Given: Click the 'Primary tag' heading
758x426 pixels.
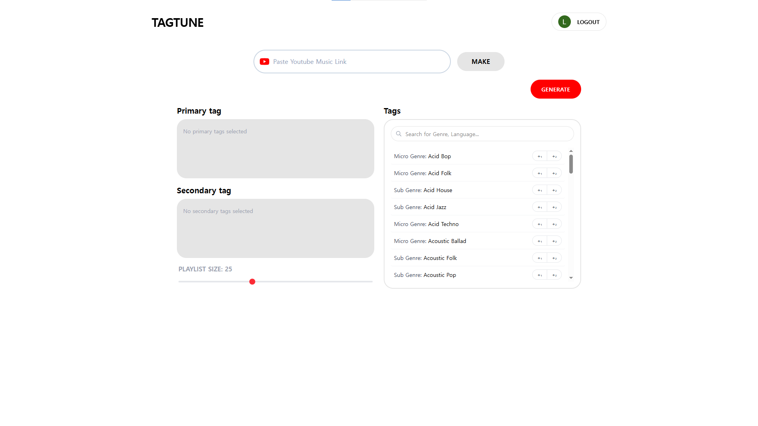Looking at the screenshot, I should 199,111.
